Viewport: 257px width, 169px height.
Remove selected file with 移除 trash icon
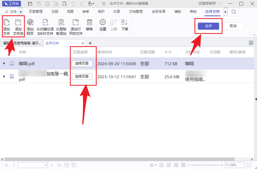tap(89, 25)
